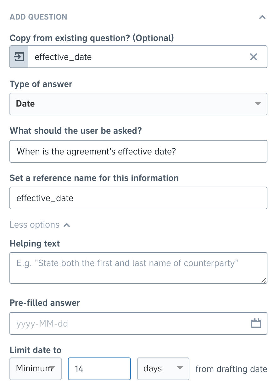
Task: Click the agreement's effective date question field
Action: click(138, 151)
